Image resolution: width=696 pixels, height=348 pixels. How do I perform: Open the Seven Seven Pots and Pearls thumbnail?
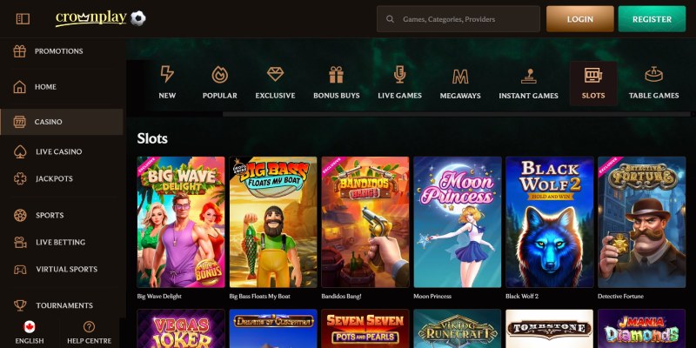[x=365, y=329]
